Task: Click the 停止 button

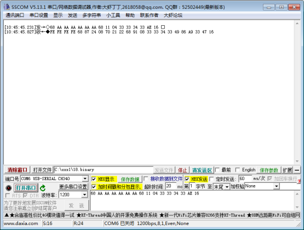Action: coord(182,170)
